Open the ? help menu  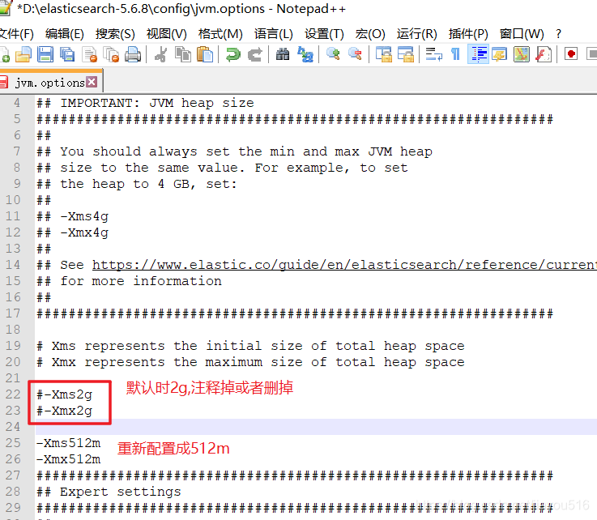coord(558,34)
